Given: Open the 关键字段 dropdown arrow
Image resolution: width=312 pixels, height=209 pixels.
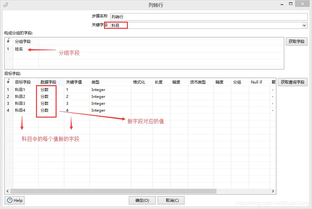Looking at the screenshot, I should [x=304, y=25].
